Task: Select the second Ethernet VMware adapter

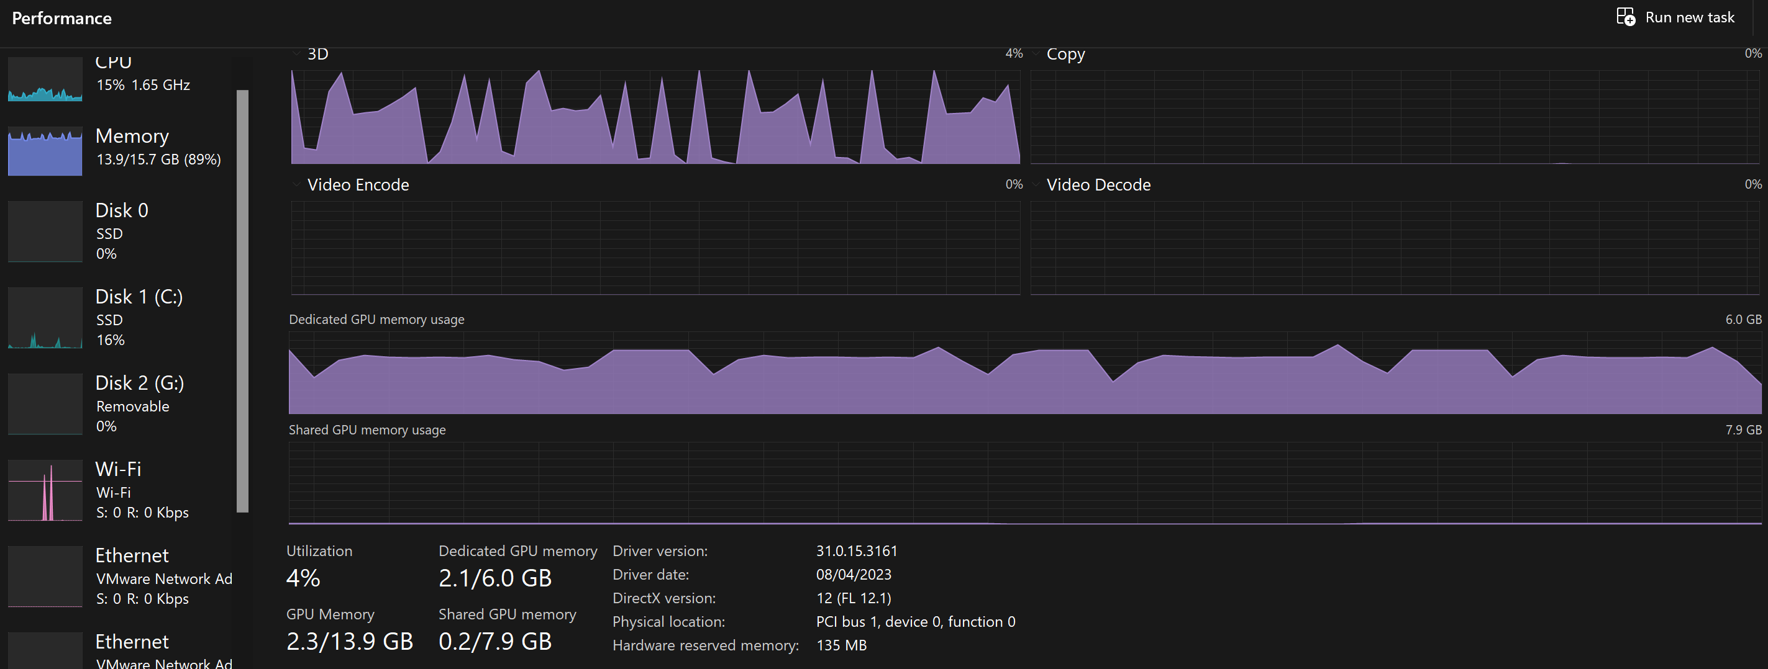Action: [x=130, y=648]
